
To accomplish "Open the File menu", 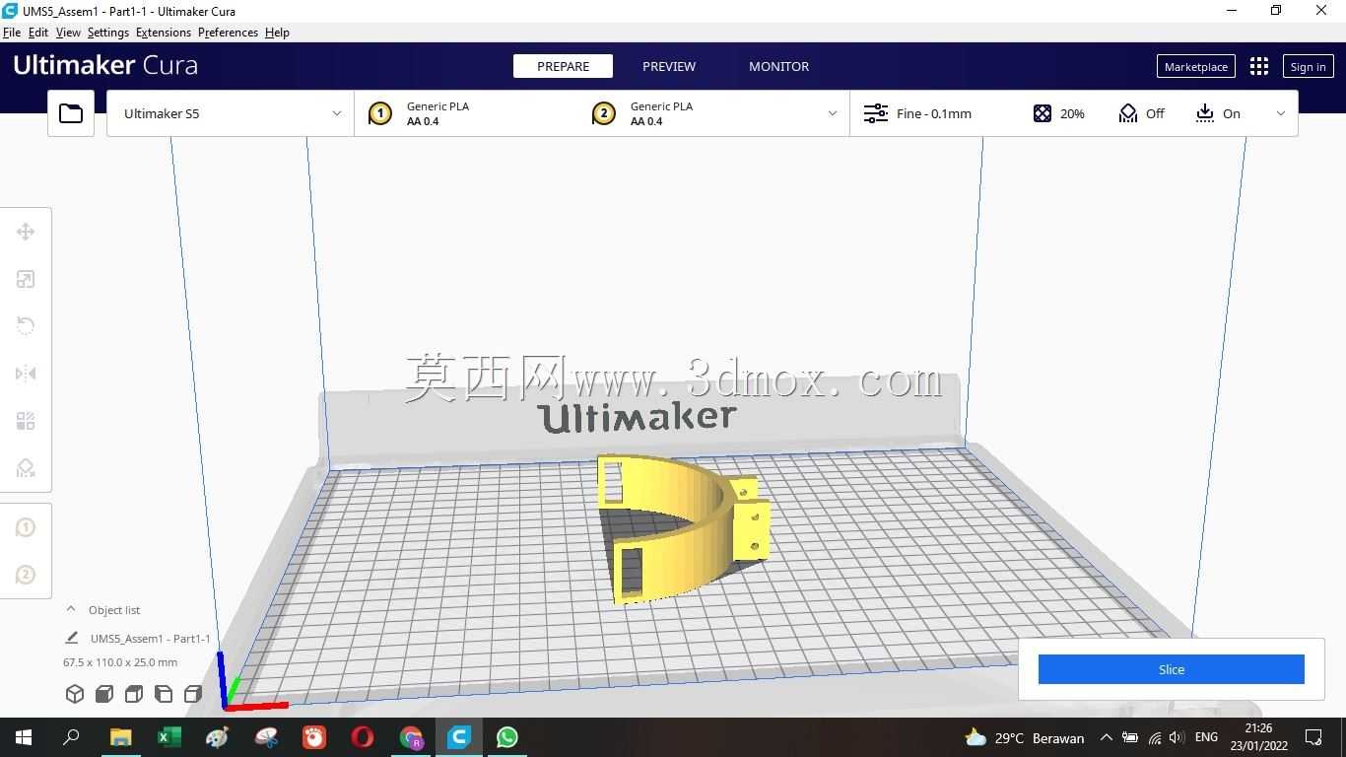I will 12,33.
